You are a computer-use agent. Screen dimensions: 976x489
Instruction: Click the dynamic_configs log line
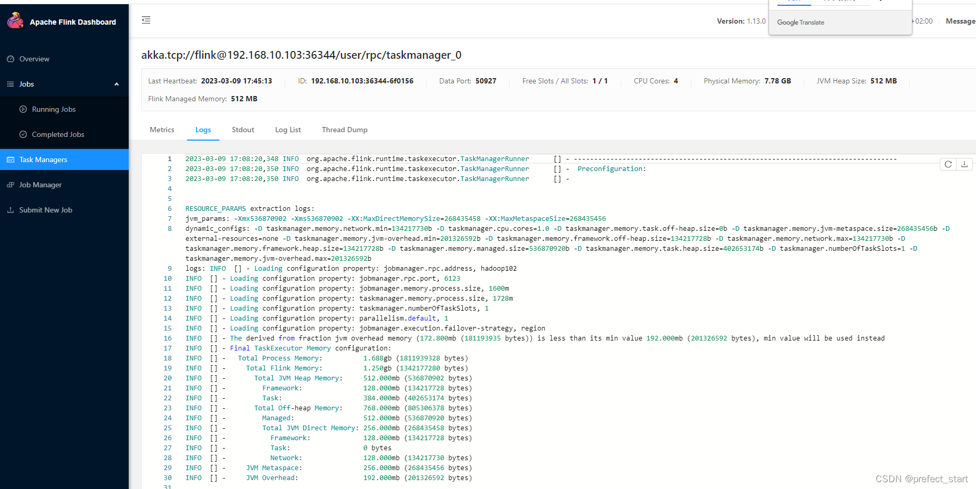[x=567, y=243]
